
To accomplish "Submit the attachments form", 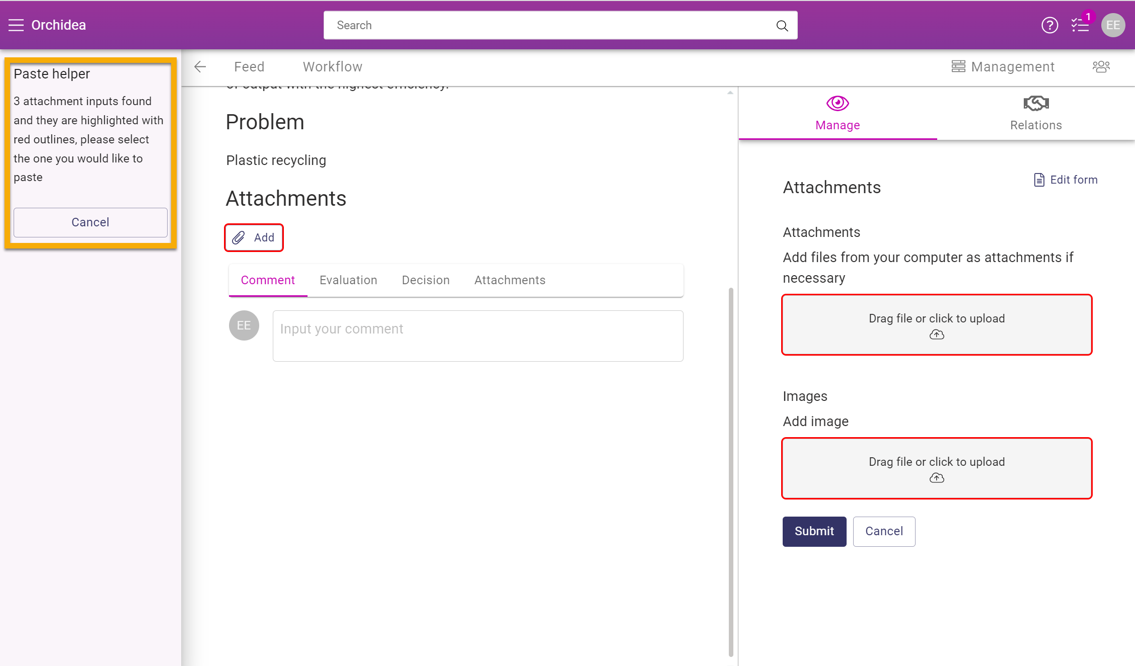I will (814, 531).
